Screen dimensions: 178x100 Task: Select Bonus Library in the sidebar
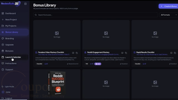(x=14, y=32)
